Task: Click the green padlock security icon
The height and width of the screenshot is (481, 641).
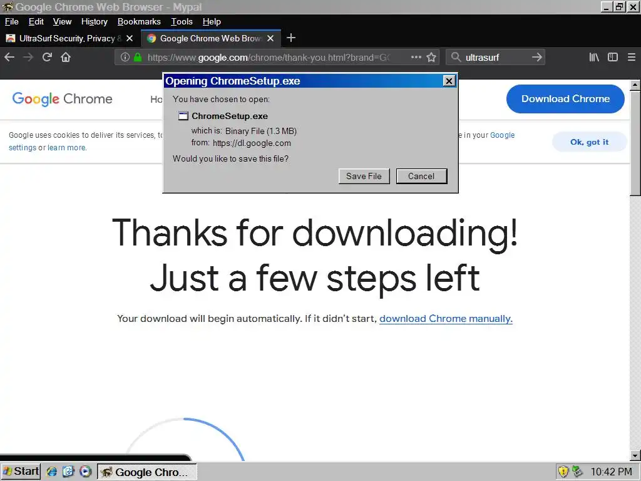Action: tap(138, 57)
